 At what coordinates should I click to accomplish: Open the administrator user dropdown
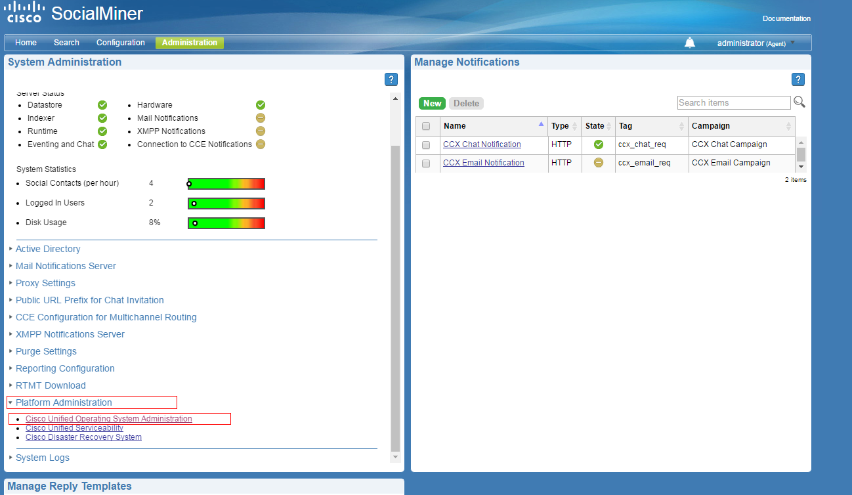756,43
